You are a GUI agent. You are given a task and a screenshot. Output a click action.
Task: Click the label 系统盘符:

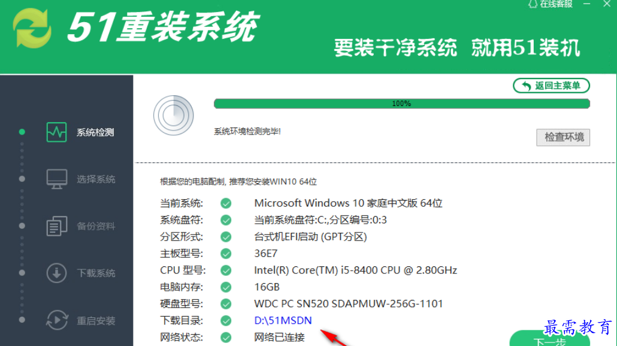pyautogui.click(x=182, y=220)
